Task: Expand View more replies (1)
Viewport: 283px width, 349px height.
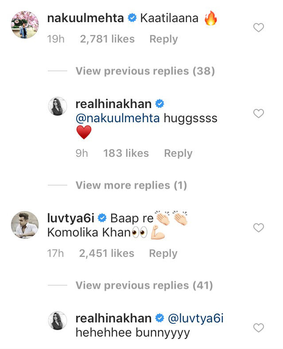Action: [x=131, y=185]
